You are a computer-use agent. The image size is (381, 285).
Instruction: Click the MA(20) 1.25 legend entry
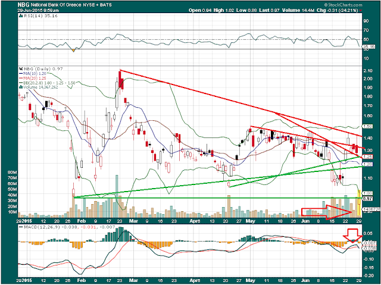coord(33,78)
